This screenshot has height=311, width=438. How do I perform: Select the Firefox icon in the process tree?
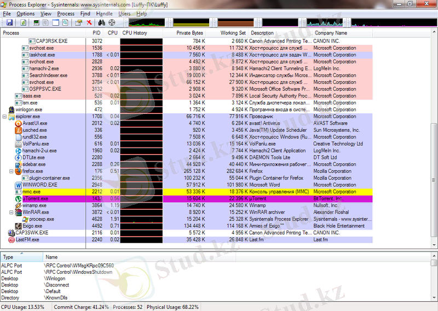(x=18, y=171)
